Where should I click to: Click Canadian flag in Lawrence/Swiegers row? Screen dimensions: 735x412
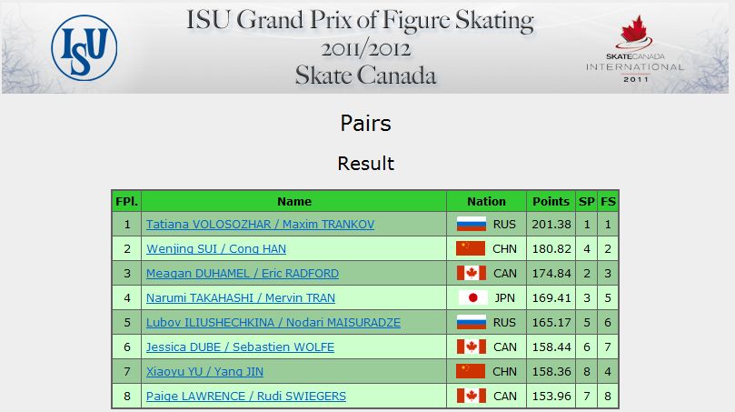click(472, 396)
